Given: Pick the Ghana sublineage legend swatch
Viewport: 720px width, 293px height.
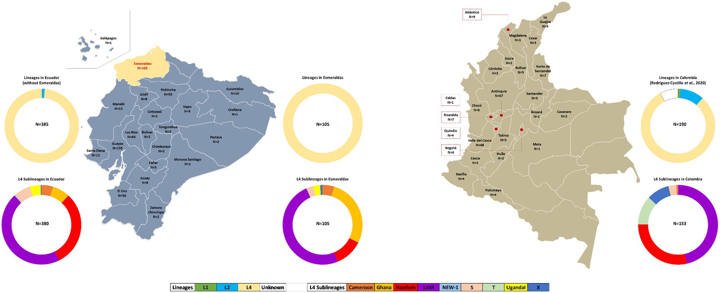Looking at the screenshot, I should point(384,287).
